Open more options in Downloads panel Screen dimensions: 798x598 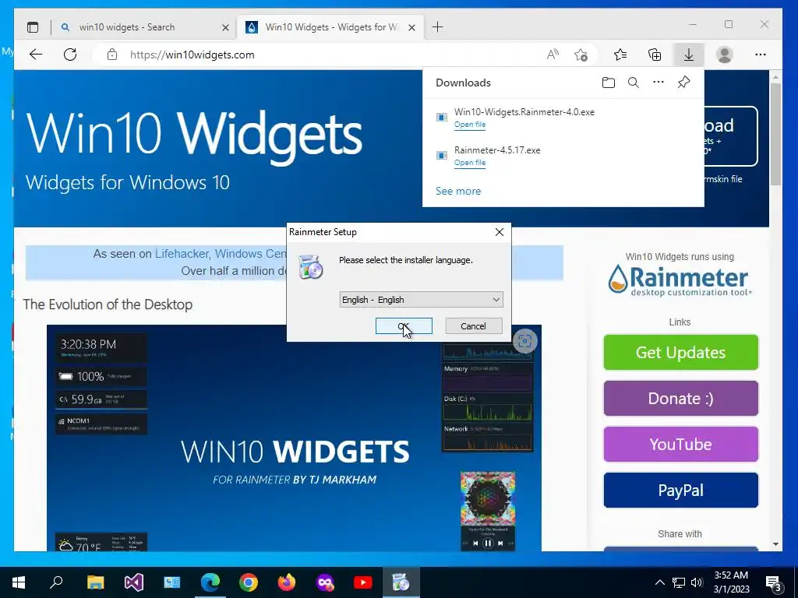pyautogui.click(x=659, y=82)
